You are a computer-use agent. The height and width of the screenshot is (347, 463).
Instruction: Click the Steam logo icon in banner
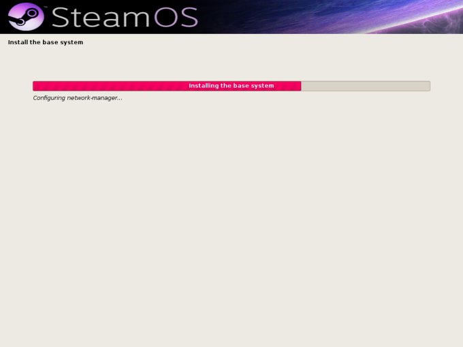click(x=26, y=17)
